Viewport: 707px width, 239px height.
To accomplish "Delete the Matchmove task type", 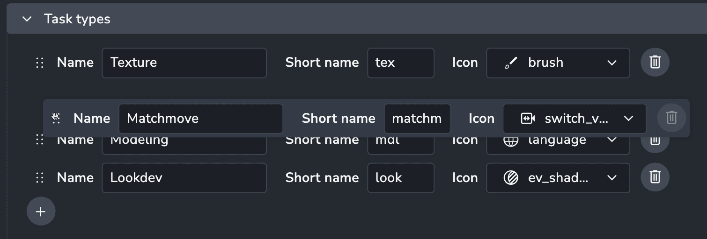I will 671,118.
